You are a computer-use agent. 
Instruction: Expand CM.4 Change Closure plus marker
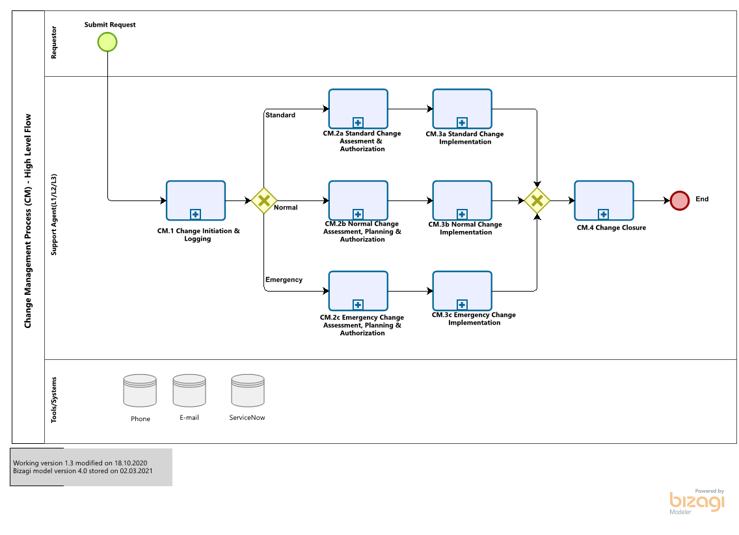pyautogui.click(x=603, y=213)
